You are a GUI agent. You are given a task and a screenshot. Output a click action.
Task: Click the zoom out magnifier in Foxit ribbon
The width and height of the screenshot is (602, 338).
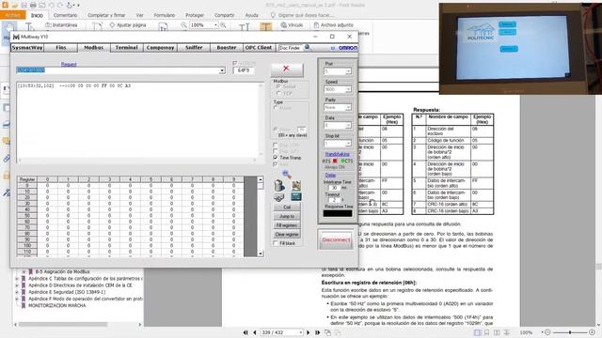(x=183, y=25)
